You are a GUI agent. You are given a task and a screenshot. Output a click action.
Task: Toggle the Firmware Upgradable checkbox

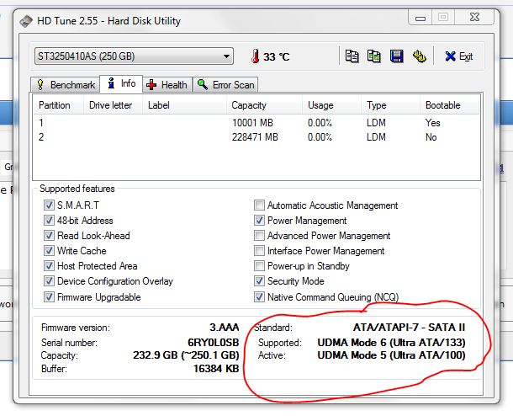tap(49, 297)
